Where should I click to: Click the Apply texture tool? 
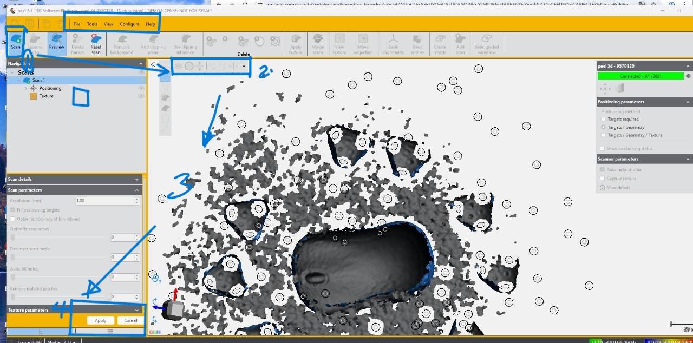296,44
